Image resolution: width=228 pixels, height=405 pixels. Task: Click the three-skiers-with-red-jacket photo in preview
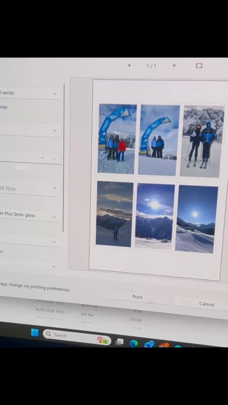click(117, 139)
